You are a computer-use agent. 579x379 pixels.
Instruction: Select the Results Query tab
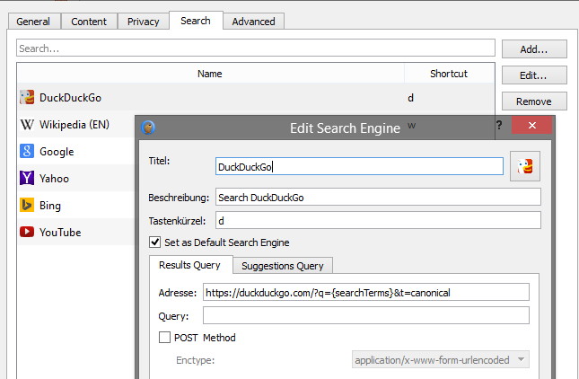tap(189, 265)
